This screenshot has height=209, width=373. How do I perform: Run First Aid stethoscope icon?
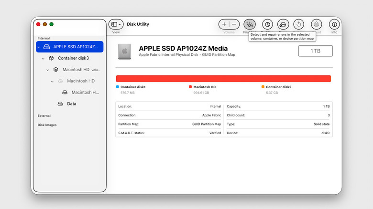(x=250, y=24)
